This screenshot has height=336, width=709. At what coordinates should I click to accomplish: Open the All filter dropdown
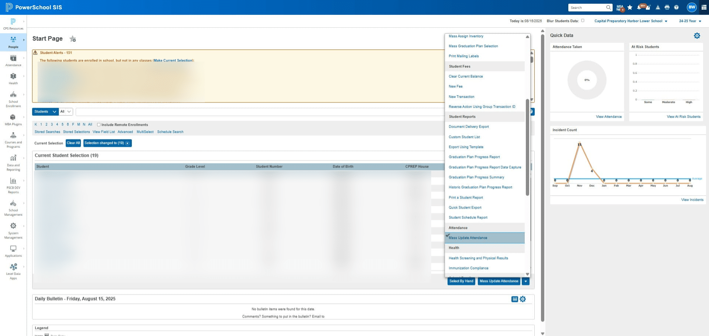(x=65, y=112)
